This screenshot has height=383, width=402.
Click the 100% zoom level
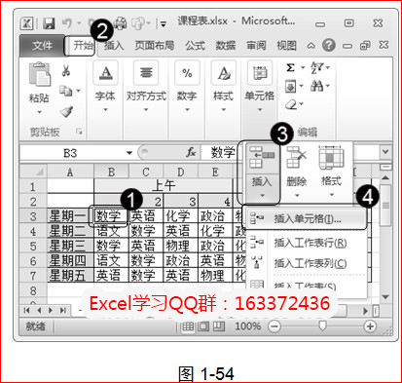pos(247,326)
